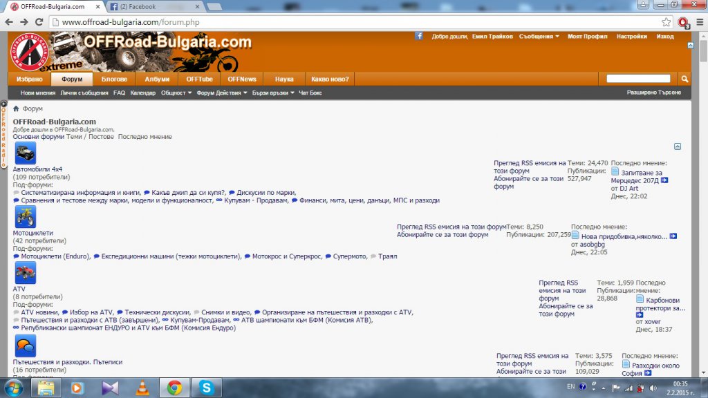
Task: Open Skype from the taskbar
Action: coord(206,388)
